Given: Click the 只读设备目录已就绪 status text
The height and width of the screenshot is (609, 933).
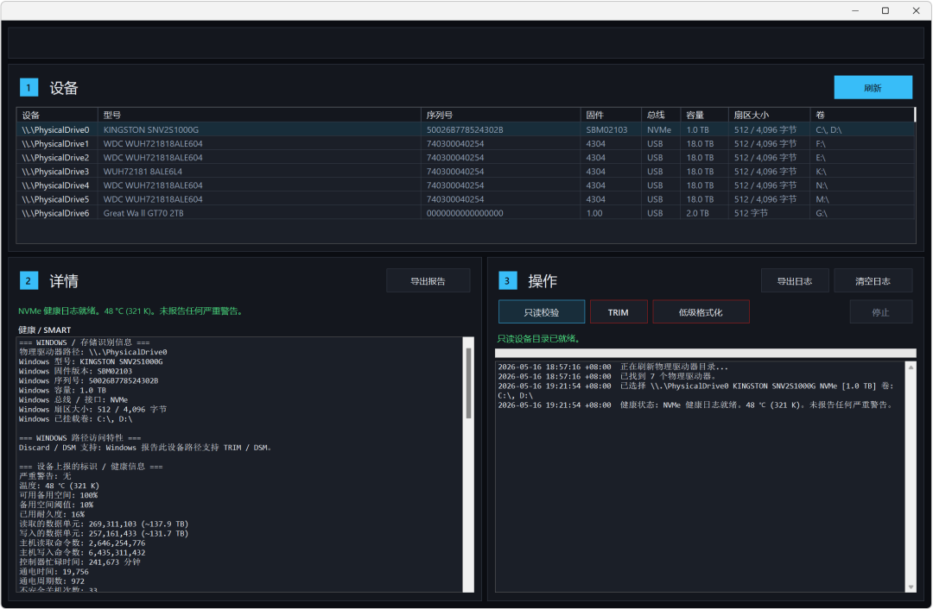Looking at the screenshot, I should (539, 339).
